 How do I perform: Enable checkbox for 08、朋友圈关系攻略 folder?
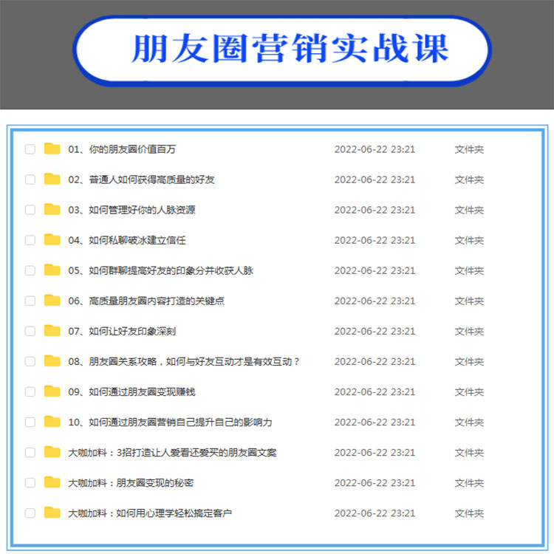30,361
